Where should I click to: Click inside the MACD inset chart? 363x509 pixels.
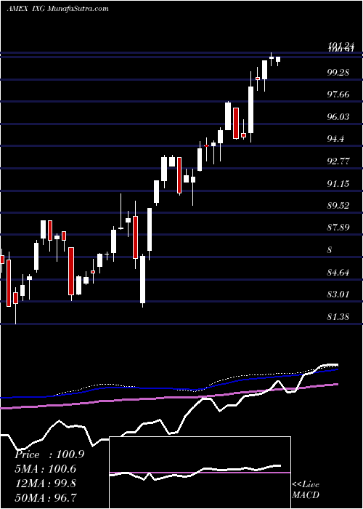click(200, 473)
